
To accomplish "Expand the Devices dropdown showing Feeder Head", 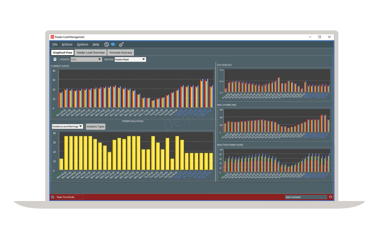I will coord(130,59).
